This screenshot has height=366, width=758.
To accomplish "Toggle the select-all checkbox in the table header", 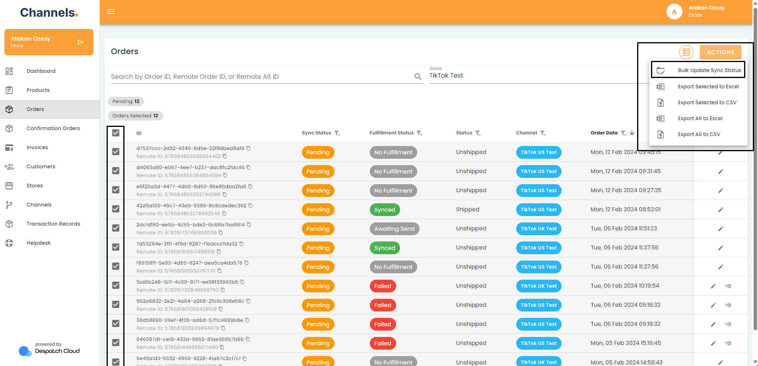I will 116,133.
